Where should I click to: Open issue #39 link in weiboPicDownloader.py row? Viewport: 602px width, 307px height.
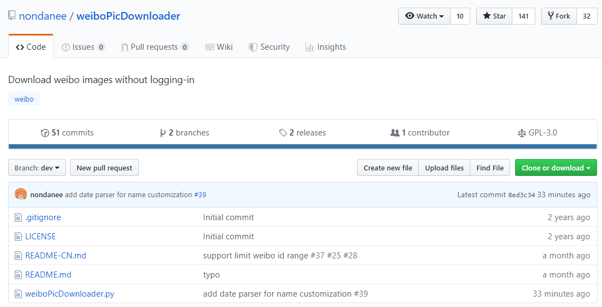tap(360, 294)
